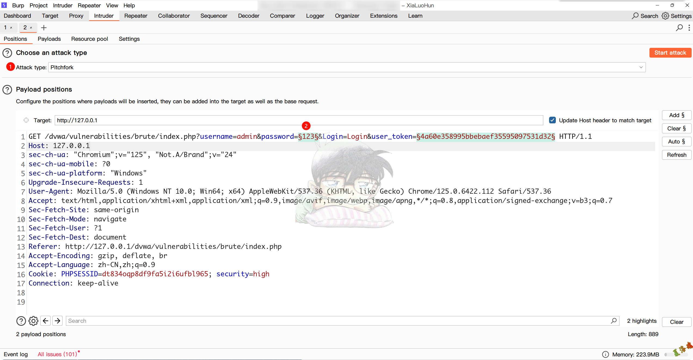Switch to the Proxy tab

pos(76,16)
